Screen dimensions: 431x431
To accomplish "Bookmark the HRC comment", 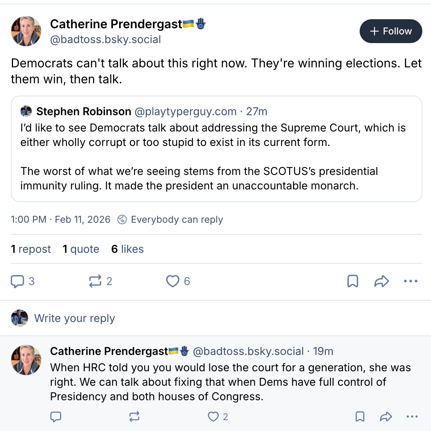I will [x=360, y=417].
